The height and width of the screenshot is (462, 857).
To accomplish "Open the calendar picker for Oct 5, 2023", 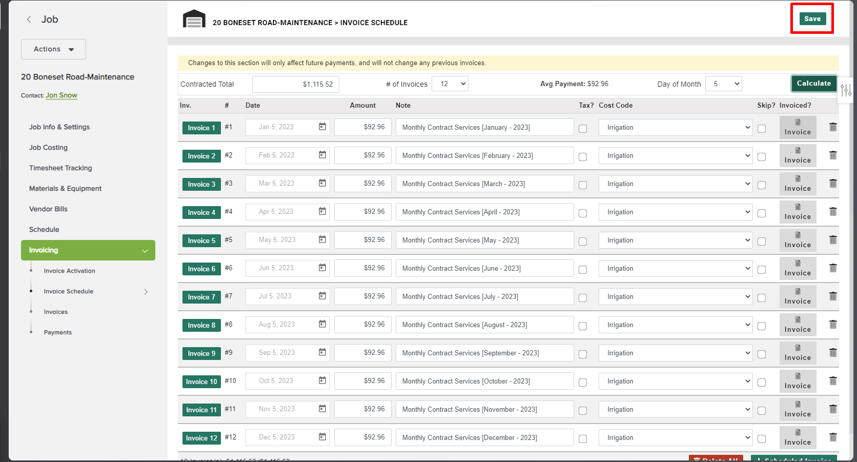I will tap(322, 380).
